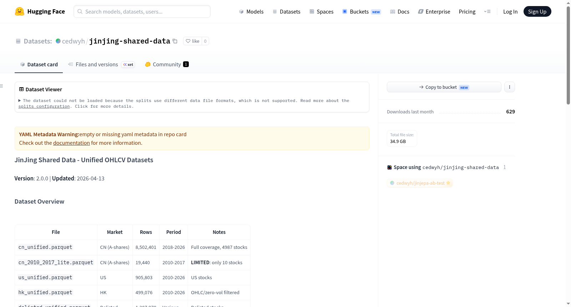Open the splits configuration link
This screenshot has height=307, width=571.
pyautogui.click(x=44, y=107)
